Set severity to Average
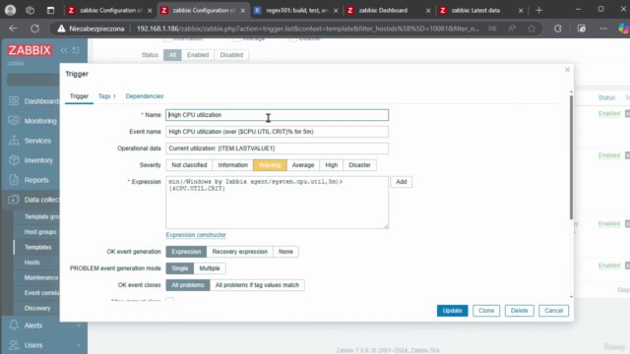The image size is (630, 354). tap(303, 165)
